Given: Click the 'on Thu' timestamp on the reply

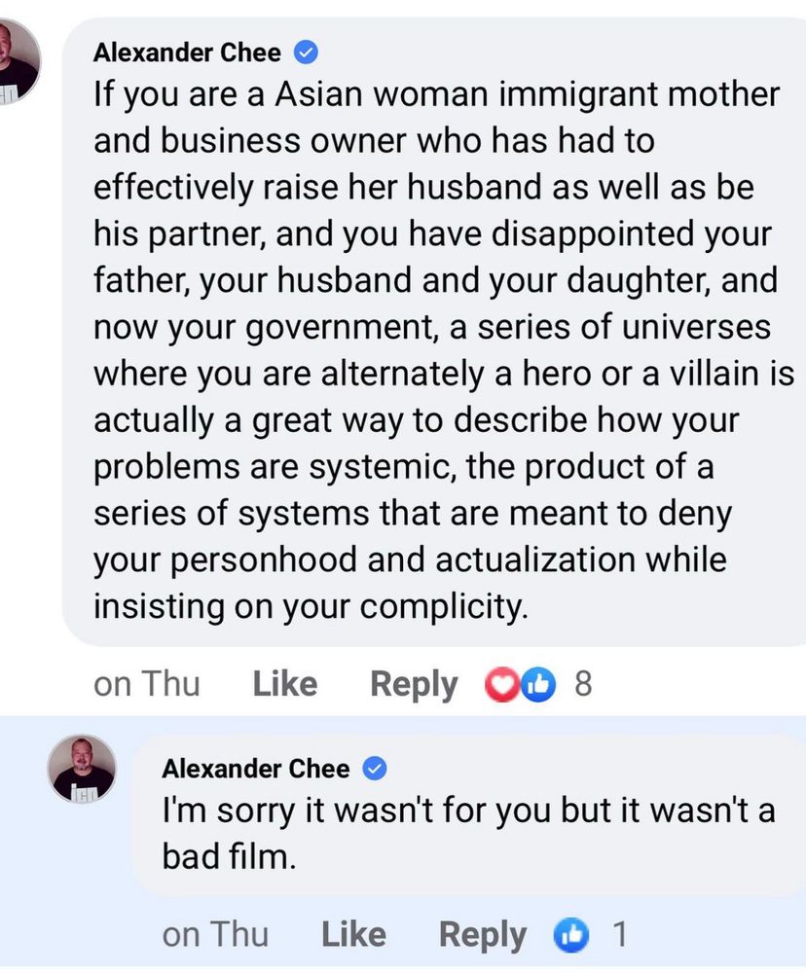Looking at the screenshot, I should [x=215, y=934].
